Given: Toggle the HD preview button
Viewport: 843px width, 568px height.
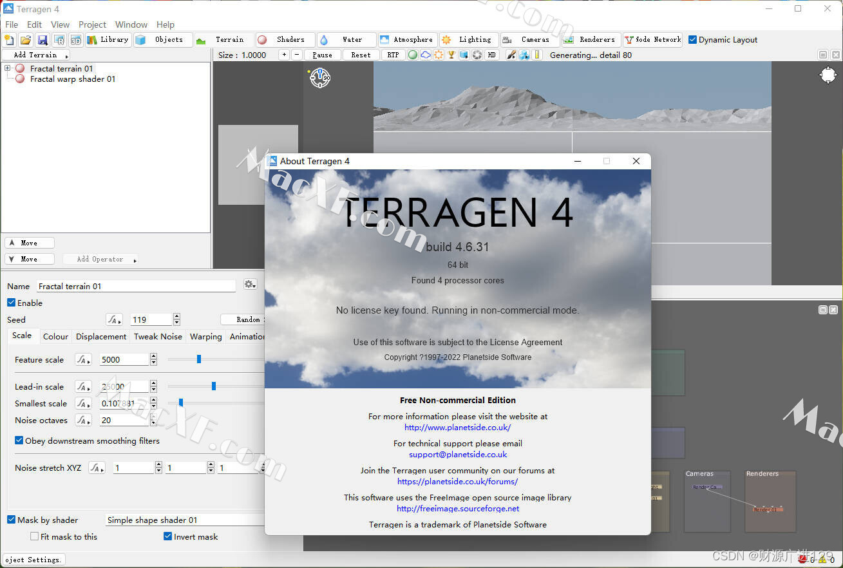Looking at the screenshot, I should point(492,55).
